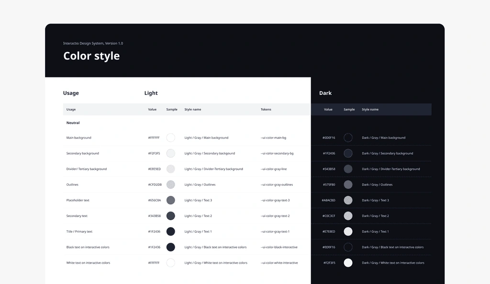The image size is (490, 284).
Task: Click the Dark Main background color sample
Action: point(348,137)
